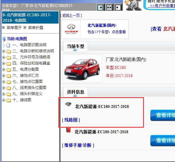Viewport: 175px width, 162px height.
Task: Click the BAIC BJEV brand logo
Action: pos(71,29)
